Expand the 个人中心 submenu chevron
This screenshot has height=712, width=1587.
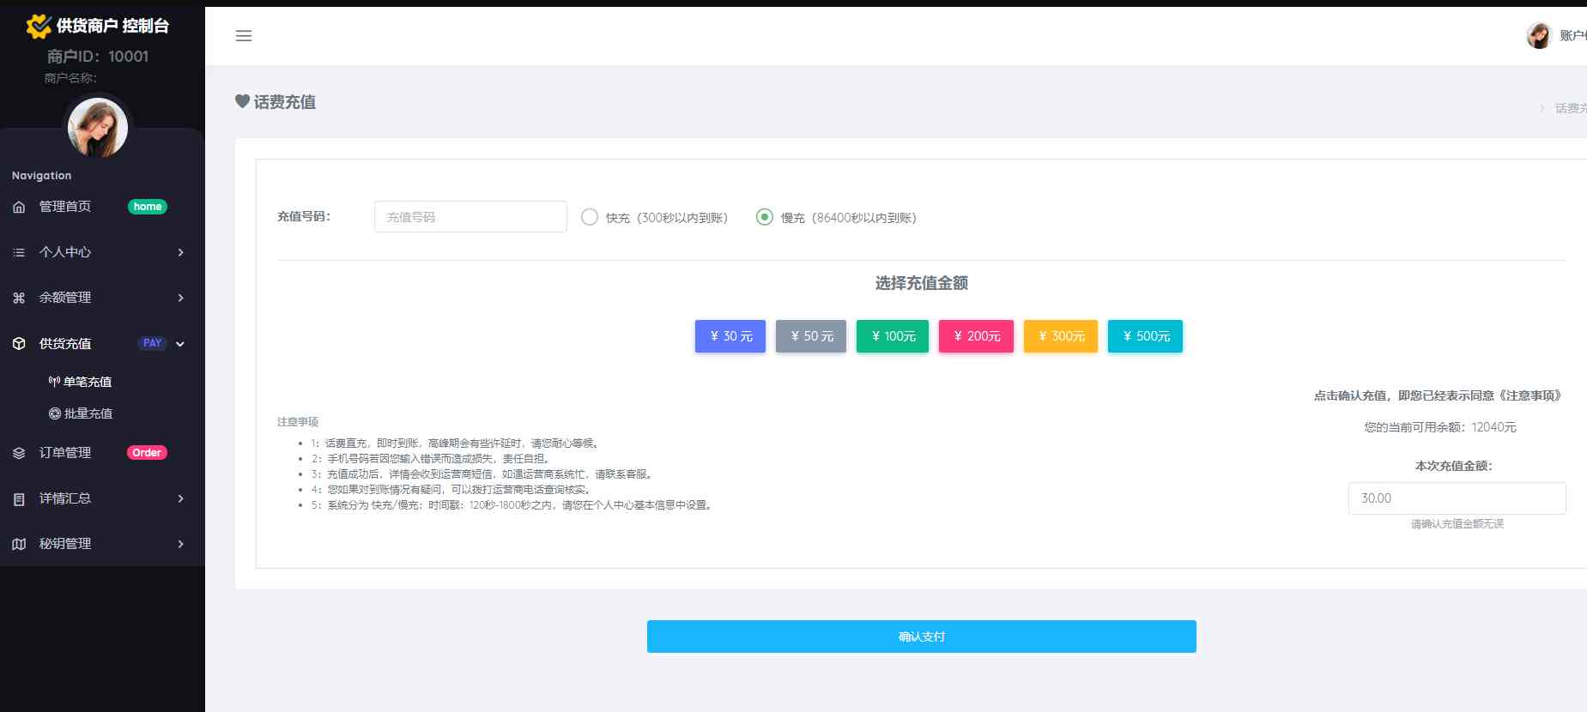coord(180,252)
